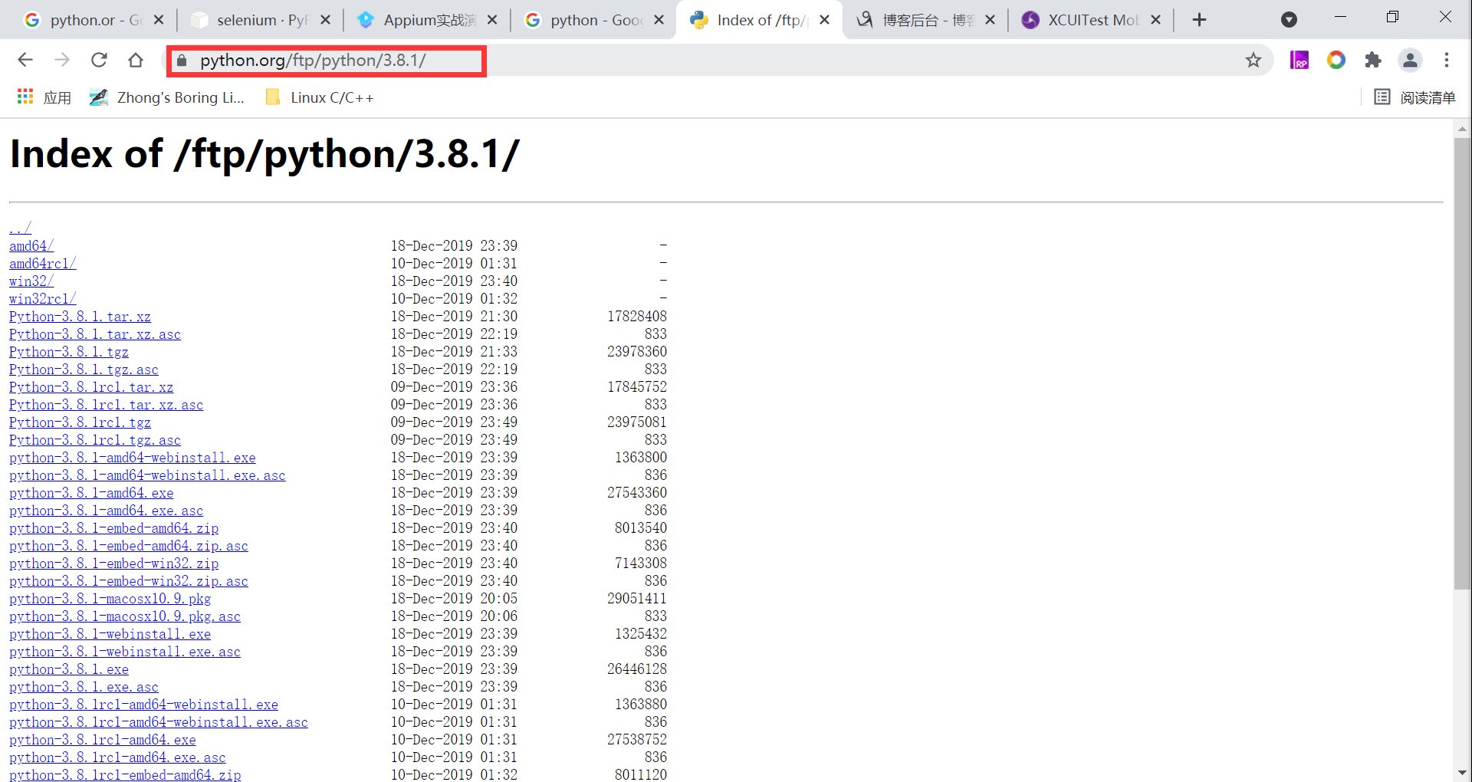The image size is (1472, 782).
Task: Open python-3.8.1-amd64.exe.asc signature
Action: point(107,510)
